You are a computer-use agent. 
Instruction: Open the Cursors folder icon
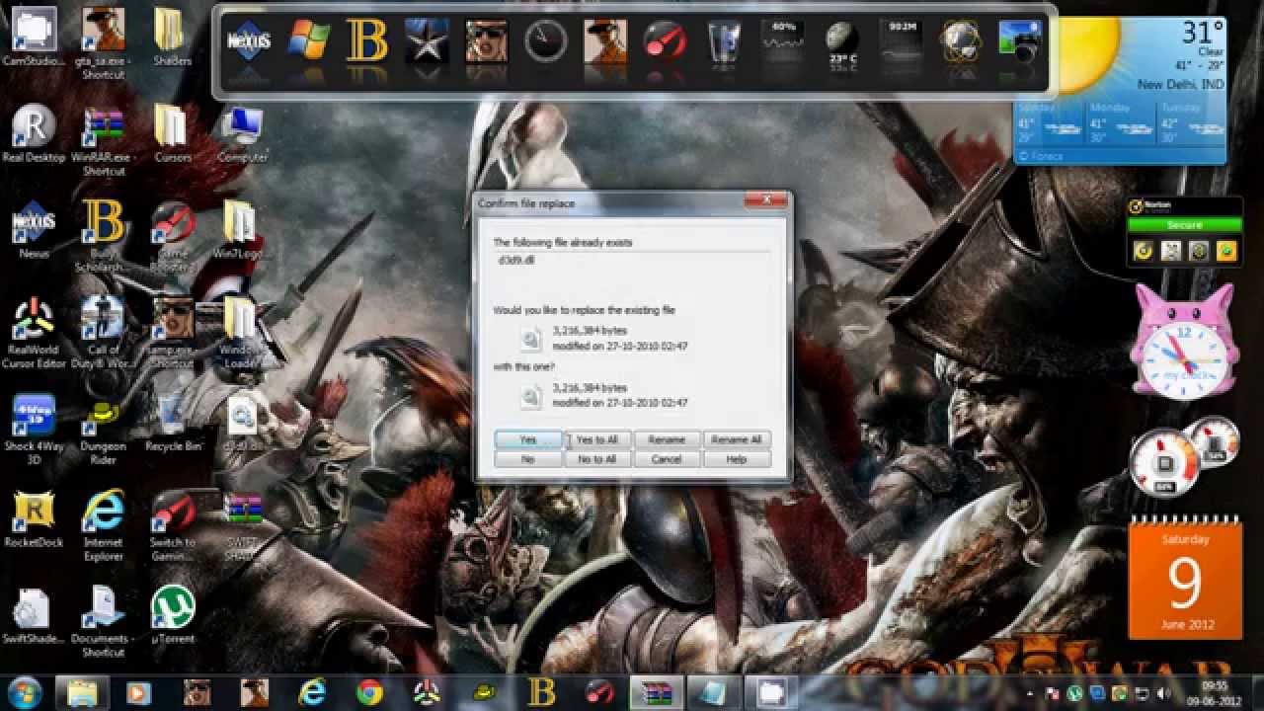point(172,134)
